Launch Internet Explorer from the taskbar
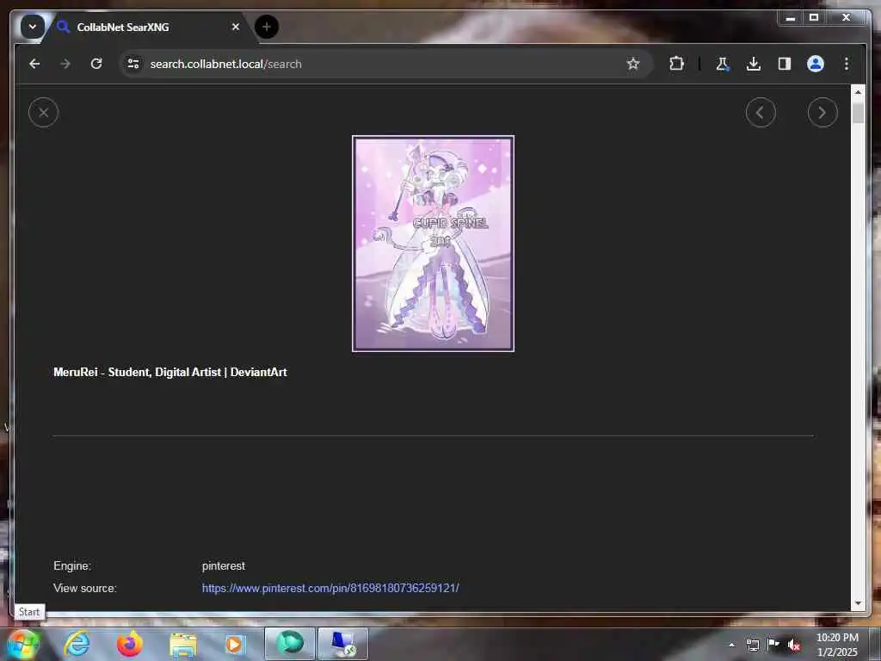Viewport: 881px width, 661px height. 77,644
